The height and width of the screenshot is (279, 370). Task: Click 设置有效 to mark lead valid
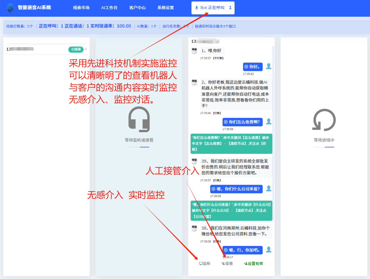coord(254,264)
